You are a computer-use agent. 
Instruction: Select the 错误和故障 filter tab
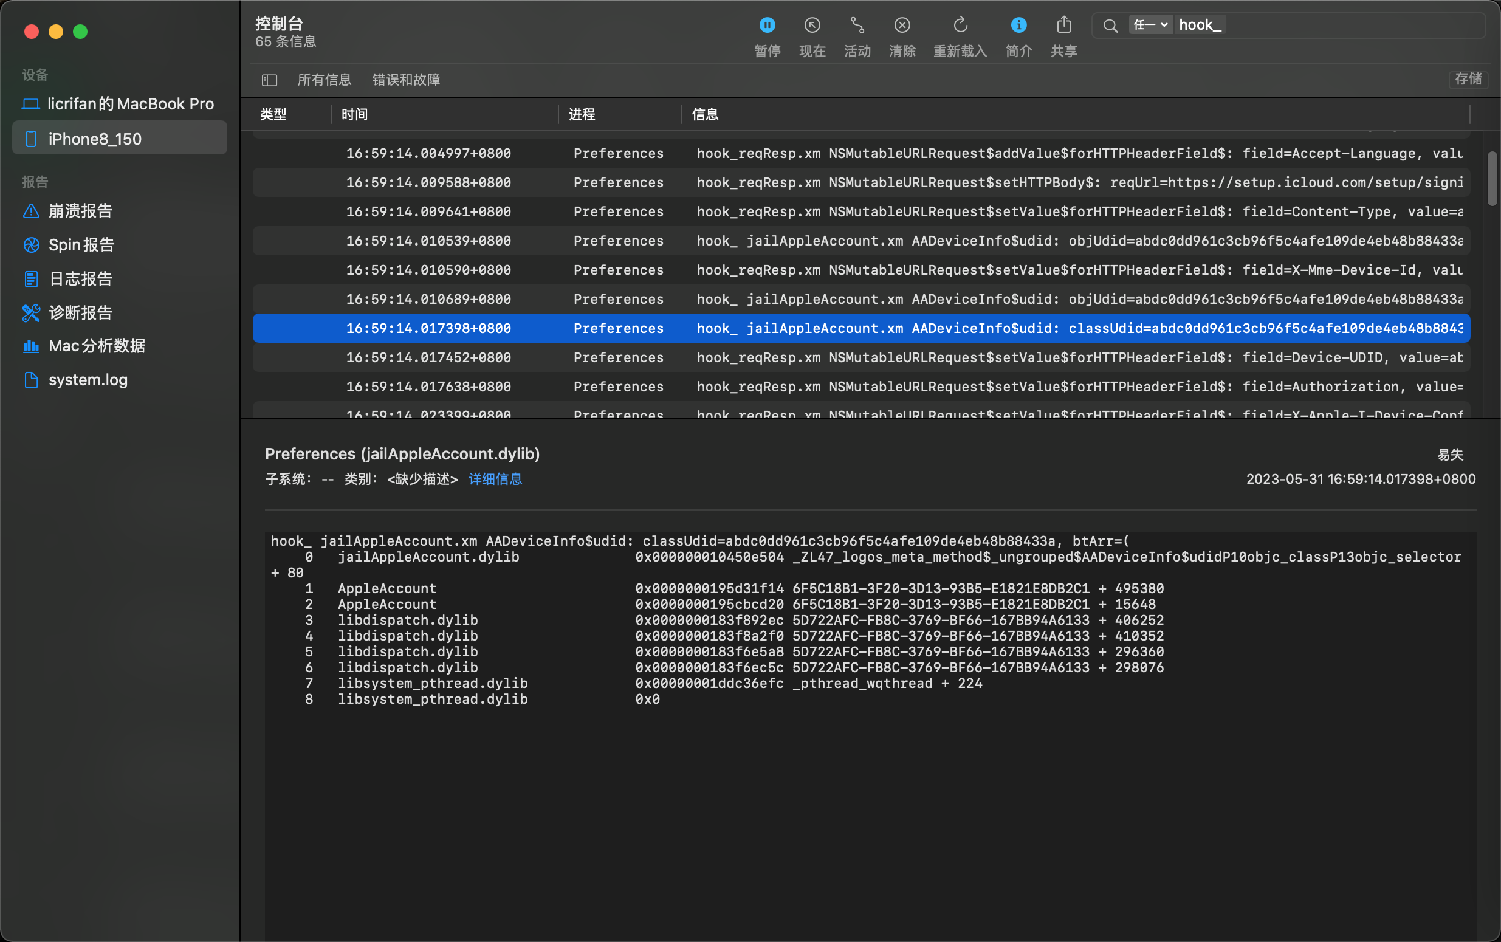point(406,80)
